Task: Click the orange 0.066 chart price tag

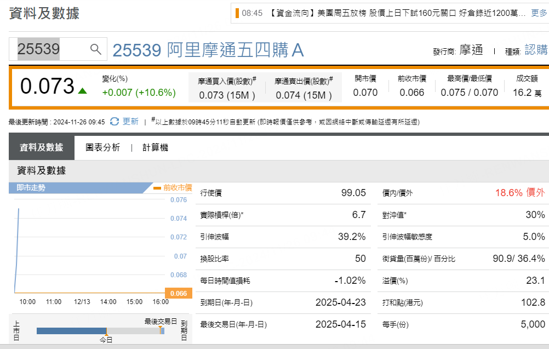Action: pyautogui.click(x=179, y=293)
